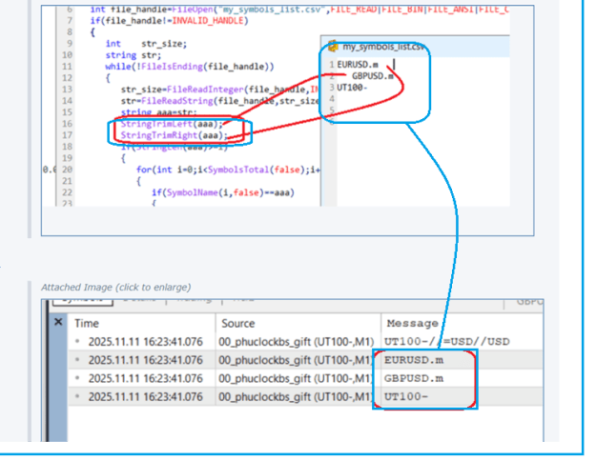Click line 3 UT100- in the csv file

click(352, 88)
